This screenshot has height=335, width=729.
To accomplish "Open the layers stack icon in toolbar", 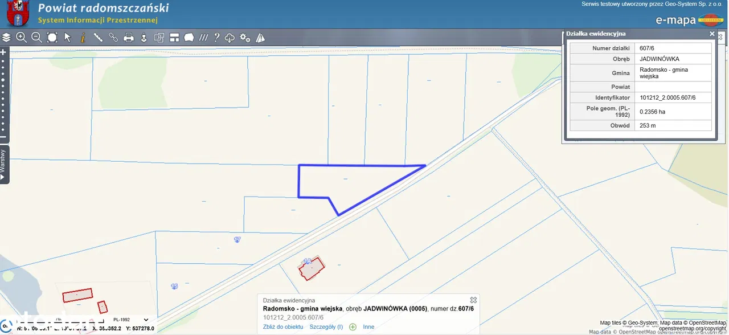I will pyautogui.click(x=6, y=38).
